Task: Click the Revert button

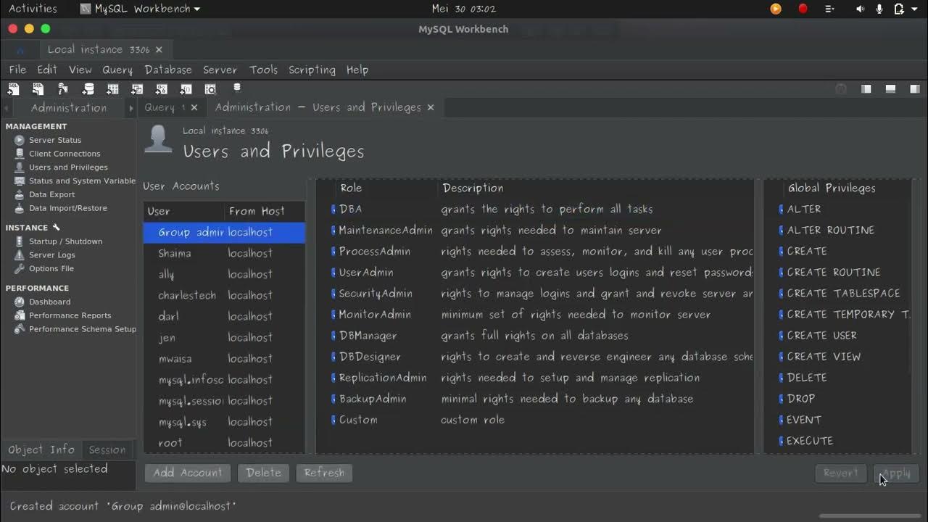Action: pyautogui.click(x=841, y=473)
